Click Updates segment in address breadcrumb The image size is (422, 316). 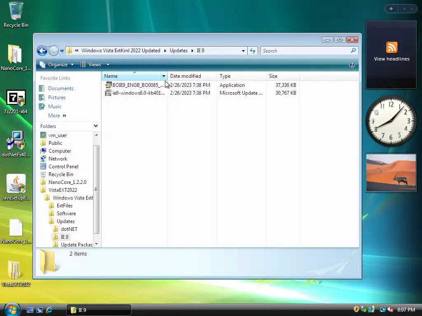pyautogui.click(x=178, y=51)
